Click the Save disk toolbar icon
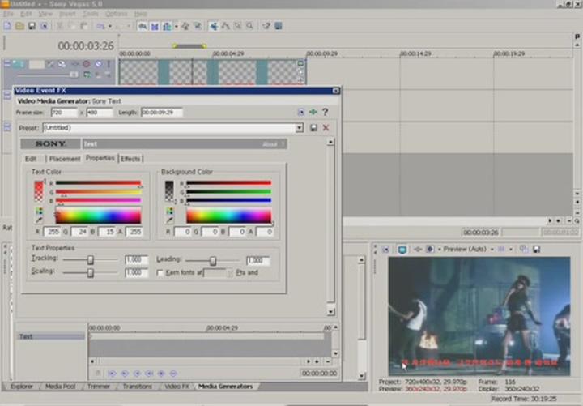The image size is (583, 406). (x=32, y=26)
